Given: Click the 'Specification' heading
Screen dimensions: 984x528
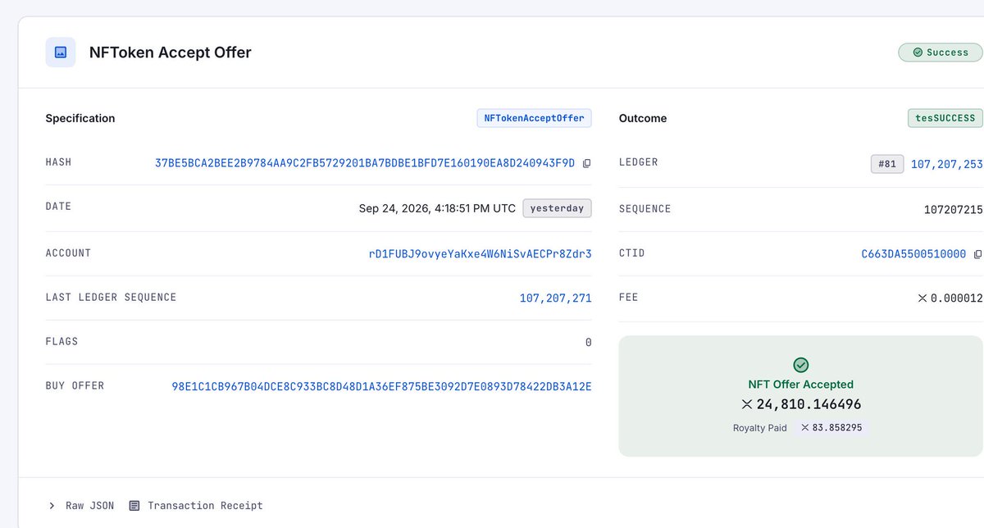Looking at the screenshot, I should tap(80, 118).
